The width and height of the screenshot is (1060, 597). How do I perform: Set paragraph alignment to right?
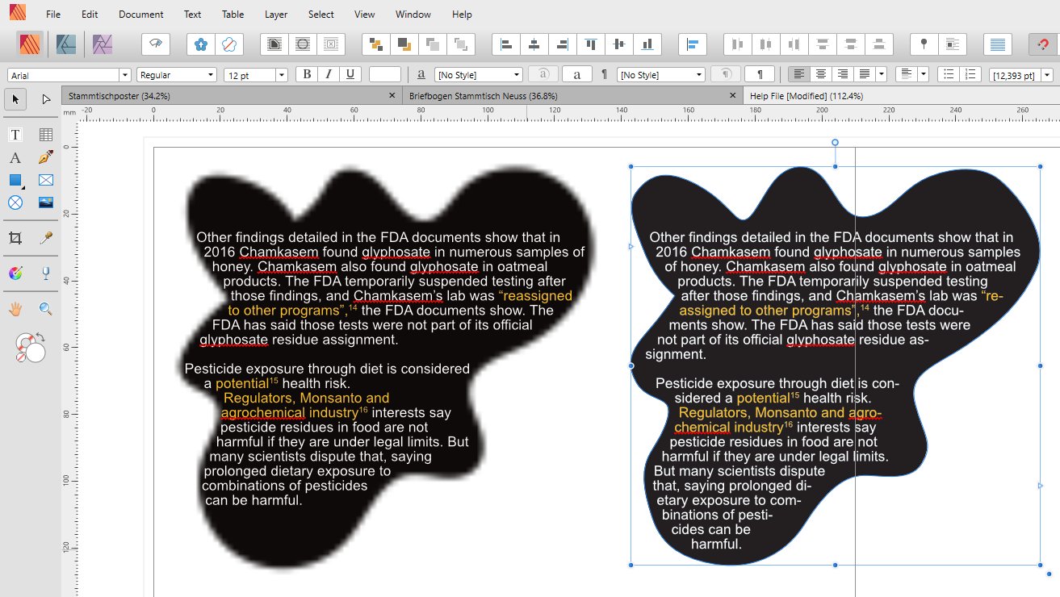pyautogui.click(x=843, y=74)
